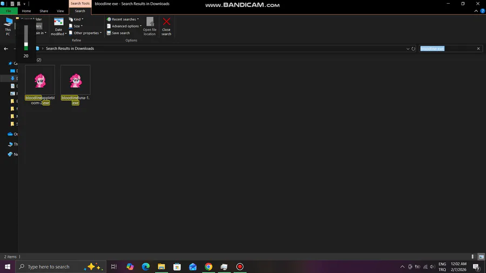Open clock showing 12:02 AM
486x273 pixels.
pos(458,267)
